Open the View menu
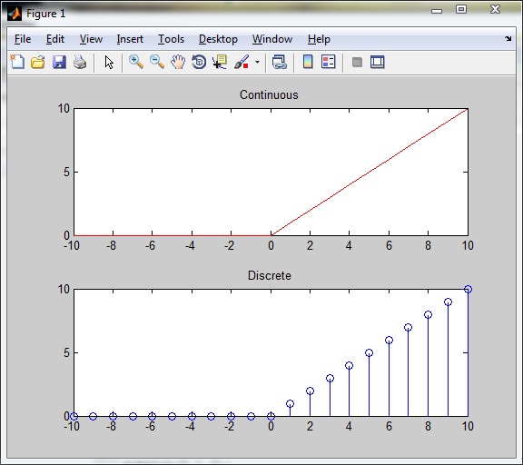This screenshot has height=465, width=523. (91, 39)
